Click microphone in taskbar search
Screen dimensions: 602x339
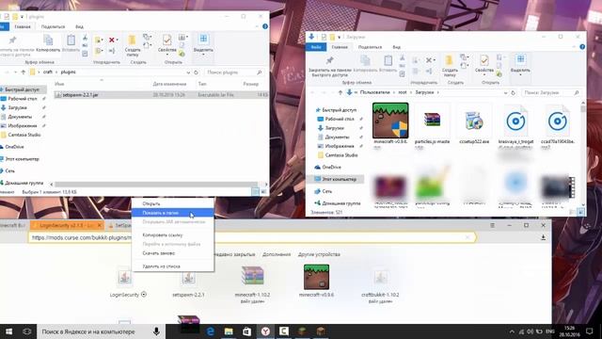[x=156, y=331]
